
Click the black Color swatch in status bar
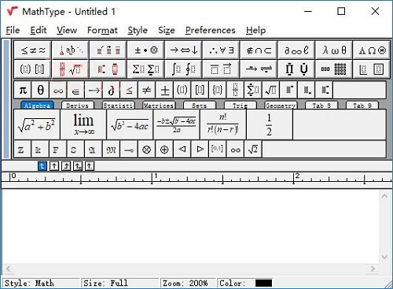(x=263, y=283)
